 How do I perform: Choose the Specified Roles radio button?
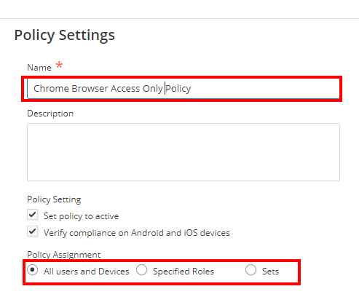(x=141, y=270)
